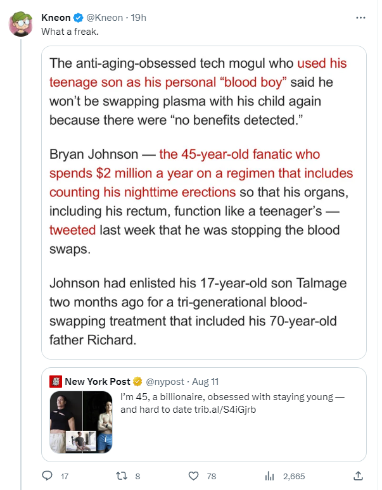
Task: Click the reply speech bubble icon
Action: click(x=47, y=475)
